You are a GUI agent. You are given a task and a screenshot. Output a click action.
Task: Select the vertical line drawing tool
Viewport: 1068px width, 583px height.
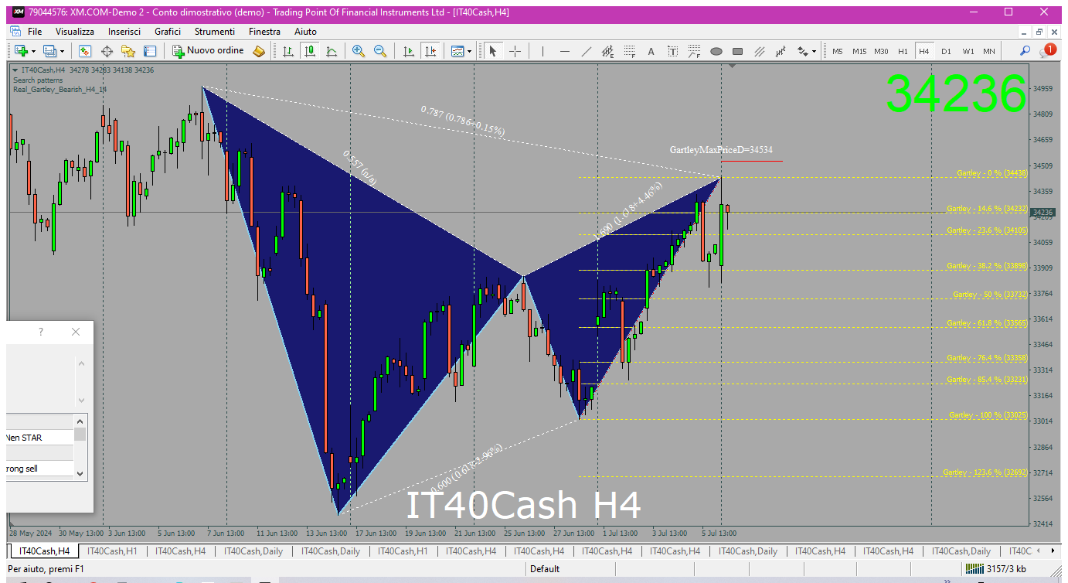(543, 51)
